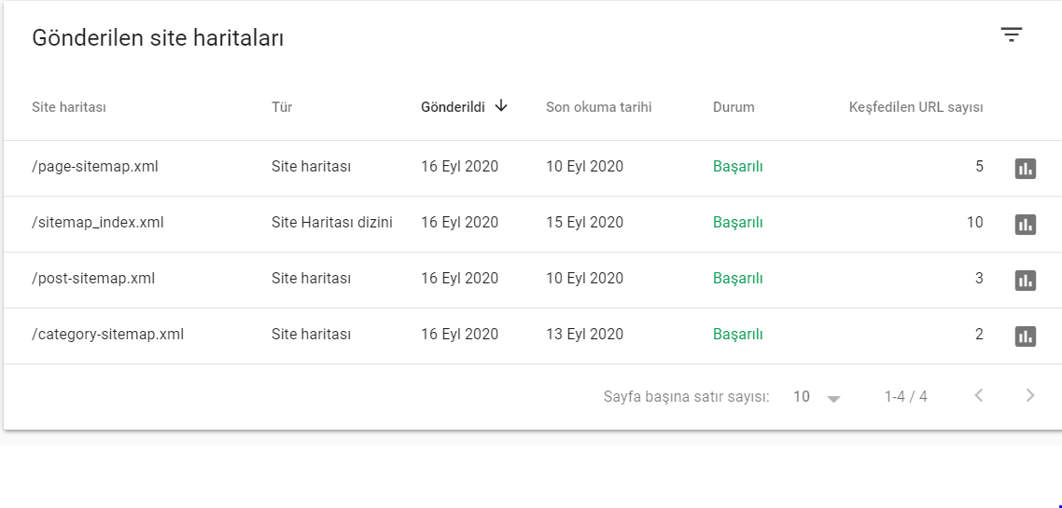This screenshot has height=508, width=1062.
Task: Sort by Durum column header
Action: 734,107
